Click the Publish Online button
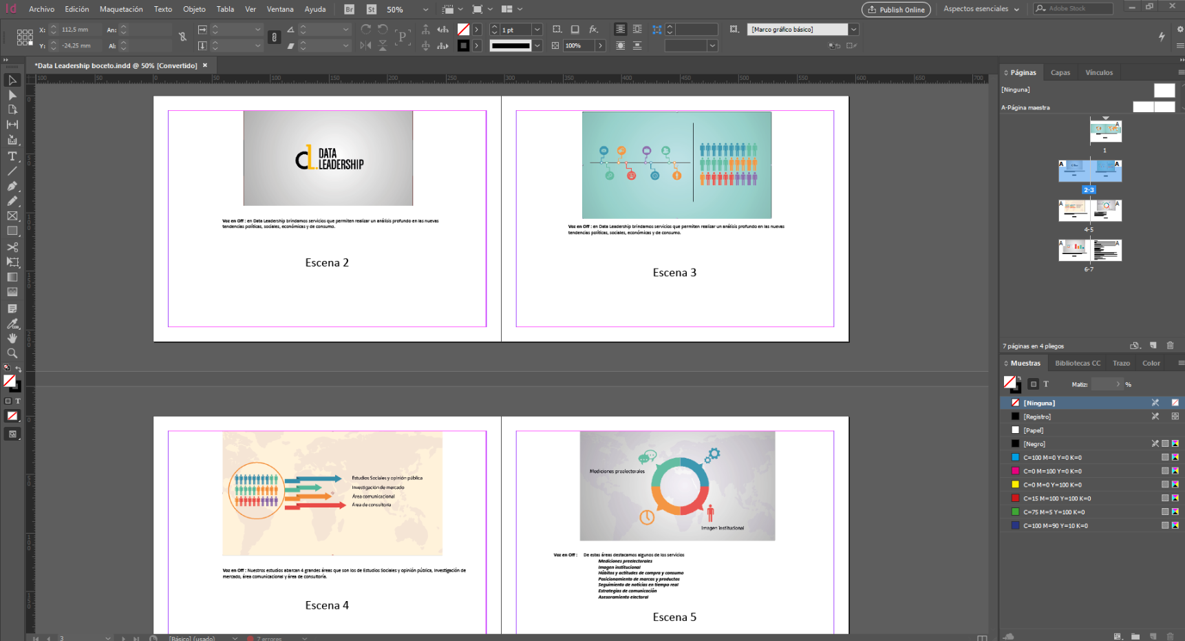 click(x=896, y=10)
